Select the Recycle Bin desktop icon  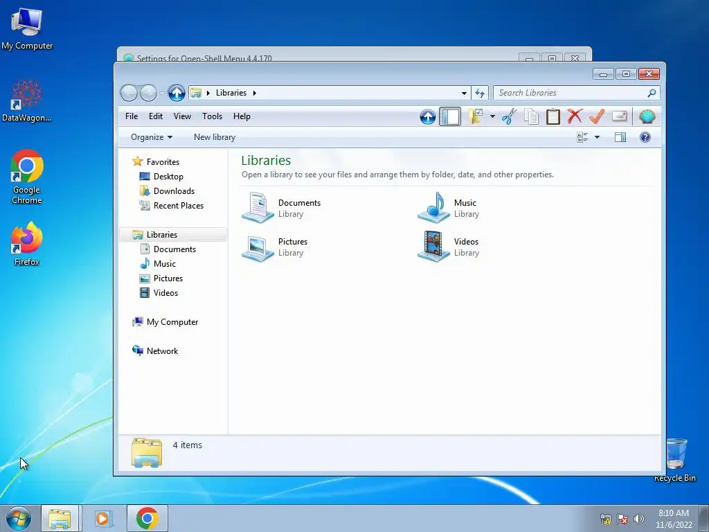click(676, 460)
